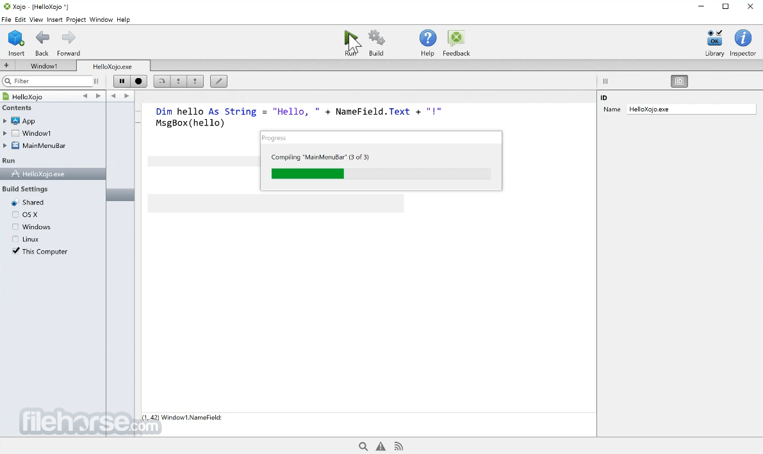Click the MsgBox(hello) code line

pos(190,123)
